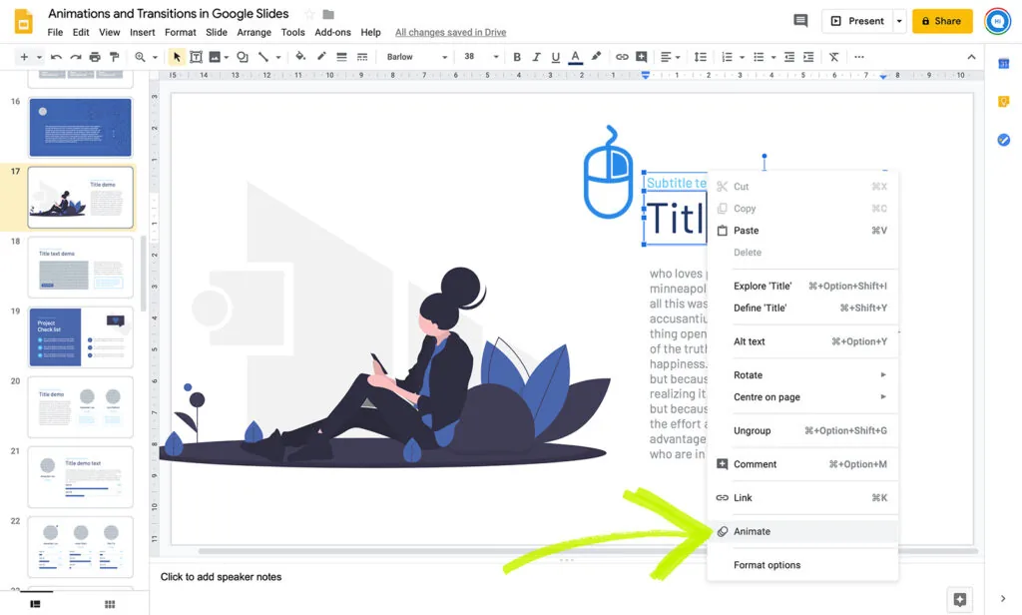Select slide 19 thumbnail Project Check list
This screenshot has height=615, width=1022.
tap(80, 337)
